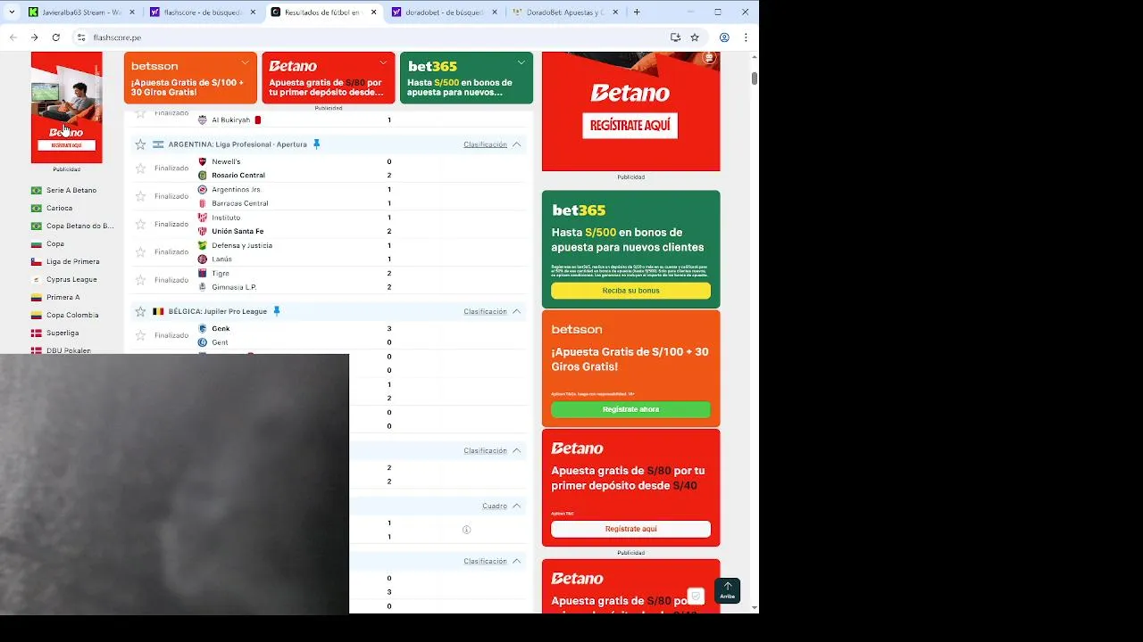Screen dimensions: 1143x642
Task: Click the Betano sidebar ad image
Action: coord(66,107)
